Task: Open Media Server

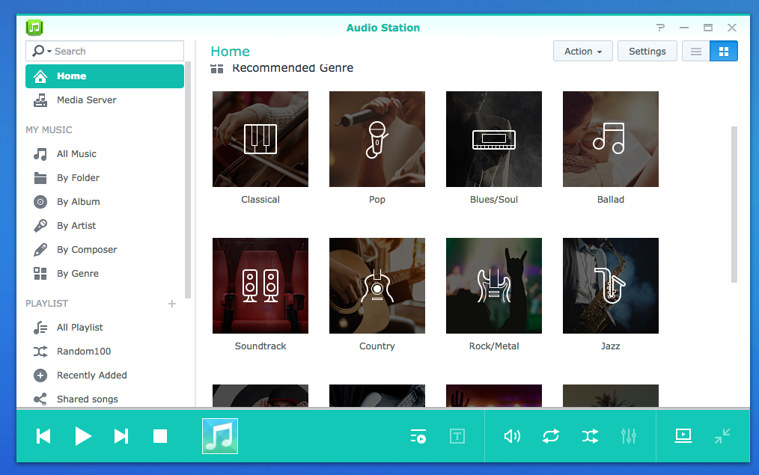Action: coord(105,100)
